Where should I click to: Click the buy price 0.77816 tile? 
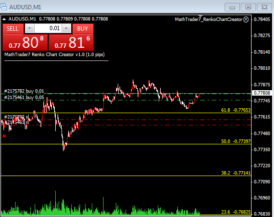pos(71,42)
